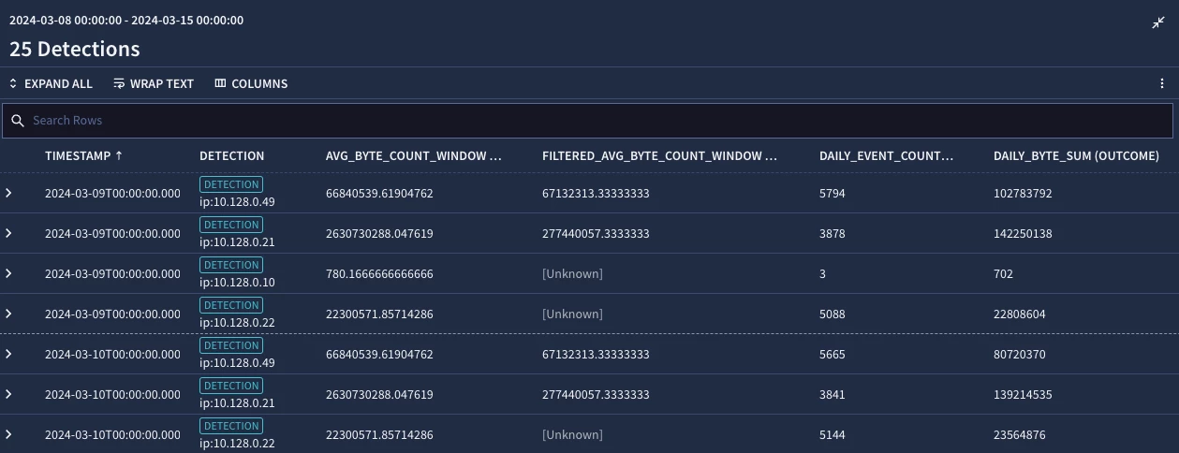Toggle the Wrap Text option
The image size is (1179, 453).
point(154,83)
